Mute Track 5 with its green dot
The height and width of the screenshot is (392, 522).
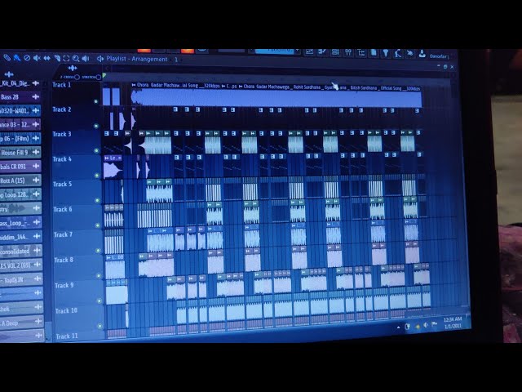click(98, 200)
